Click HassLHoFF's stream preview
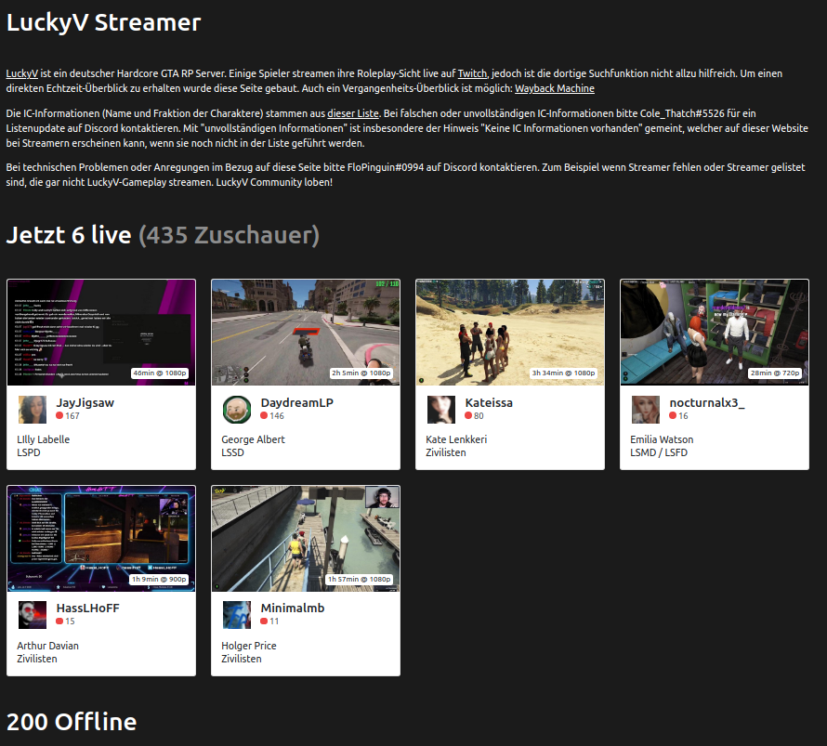 100,539
